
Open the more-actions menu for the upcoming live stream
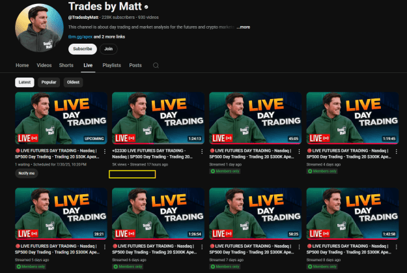(x=105, y=151)
